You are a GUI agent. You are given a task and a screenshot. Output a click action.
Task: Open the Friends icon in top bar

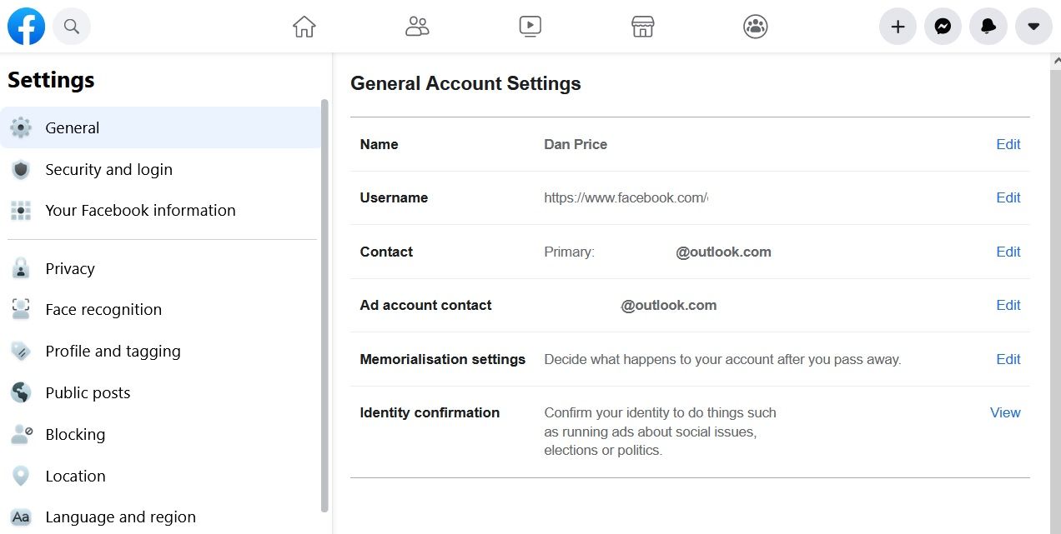[417, 27]
